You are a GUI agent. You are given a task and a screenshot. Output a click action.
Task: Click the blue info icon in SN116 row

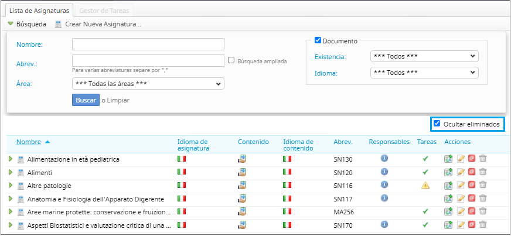(x=384, y=184)
